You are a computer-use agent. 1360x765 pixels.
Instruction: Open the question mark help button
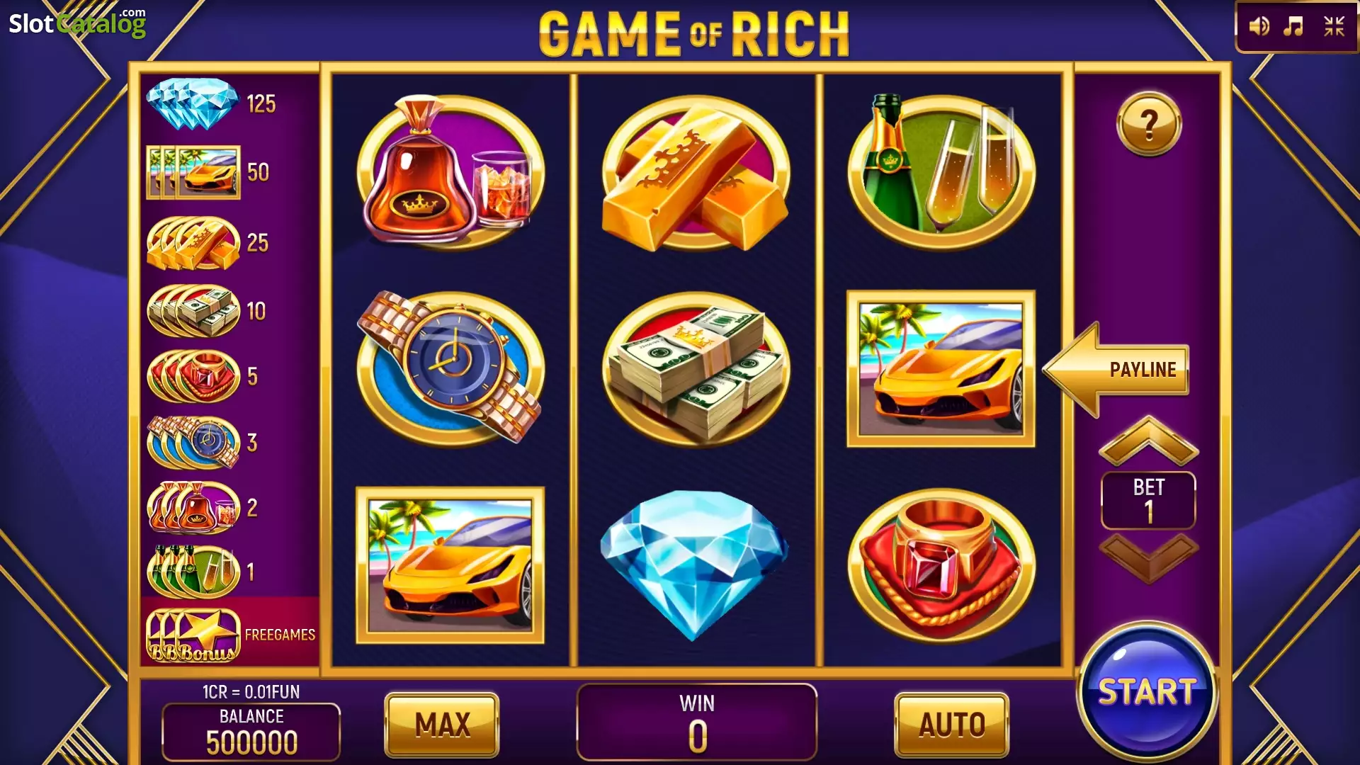point(1149,124)
